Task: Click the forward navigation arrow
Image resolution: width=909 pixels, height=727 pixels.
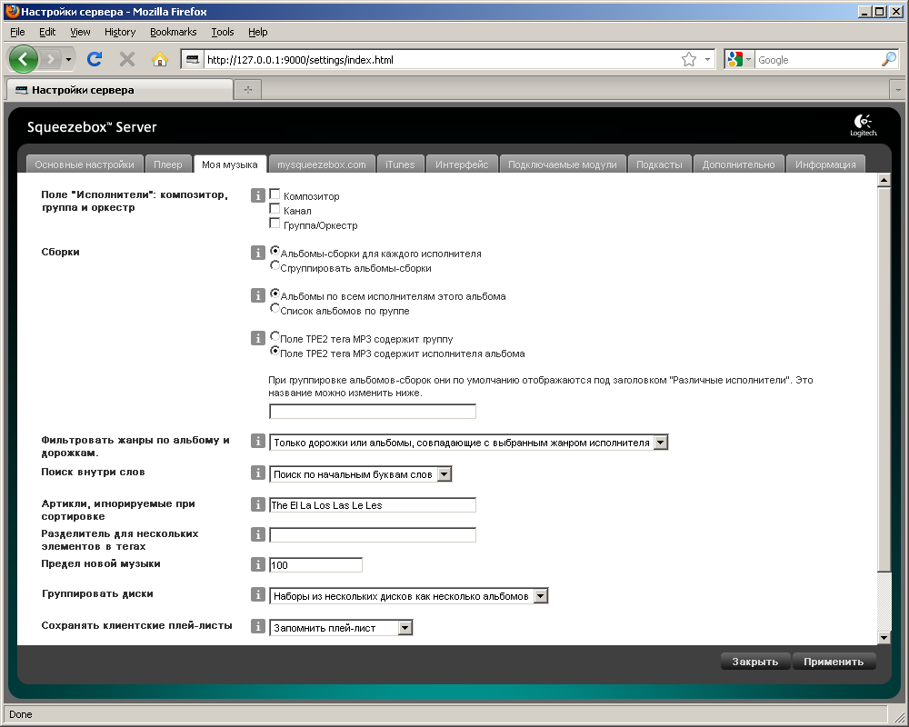Action: [x=51, y=59]
